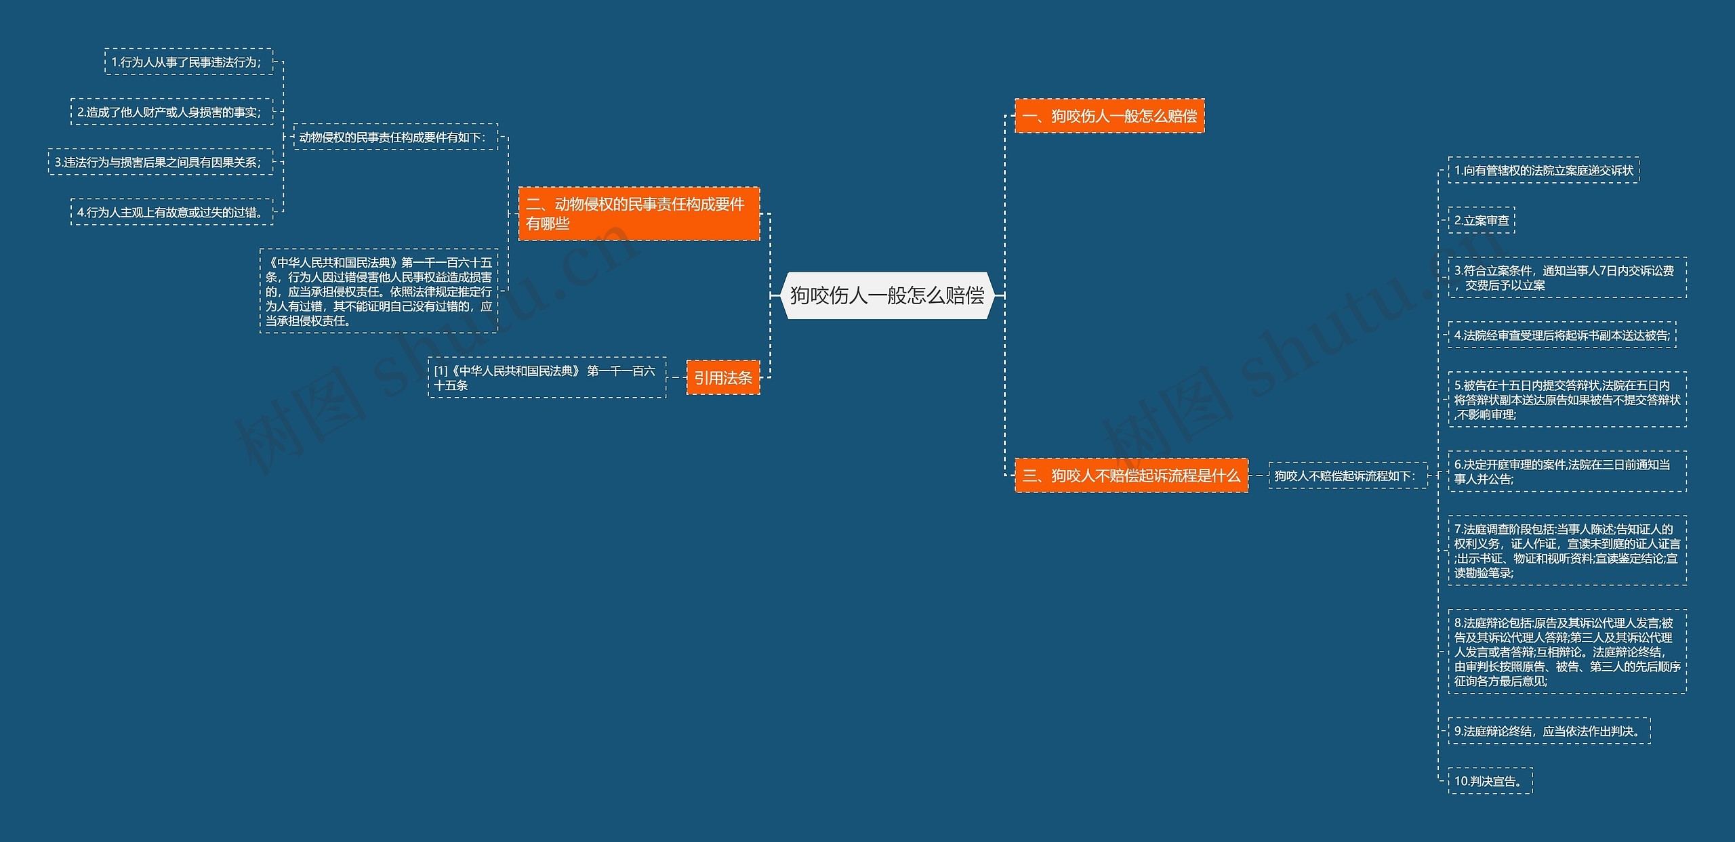Click the 《中华人民共和国民法典》第一千一百六十五条 paragraph node
Viewport: 1735px width, 842px height.
coord(378,291)
